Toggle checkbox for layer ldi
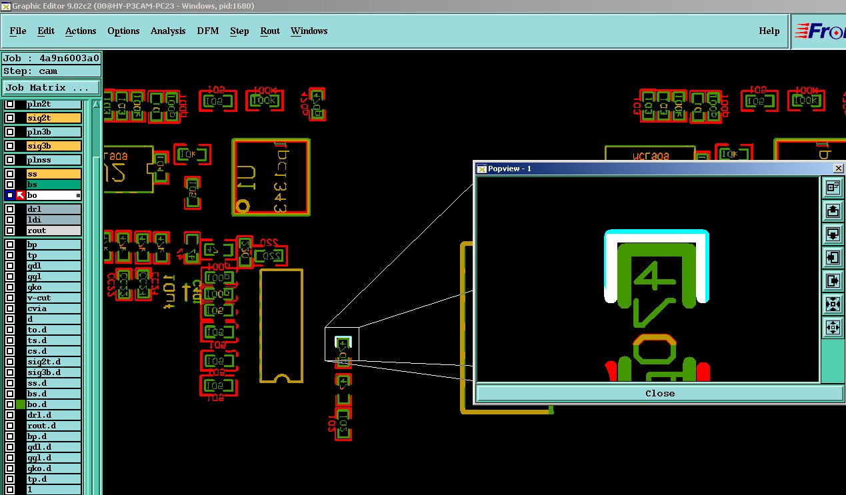 click(10, 220)
